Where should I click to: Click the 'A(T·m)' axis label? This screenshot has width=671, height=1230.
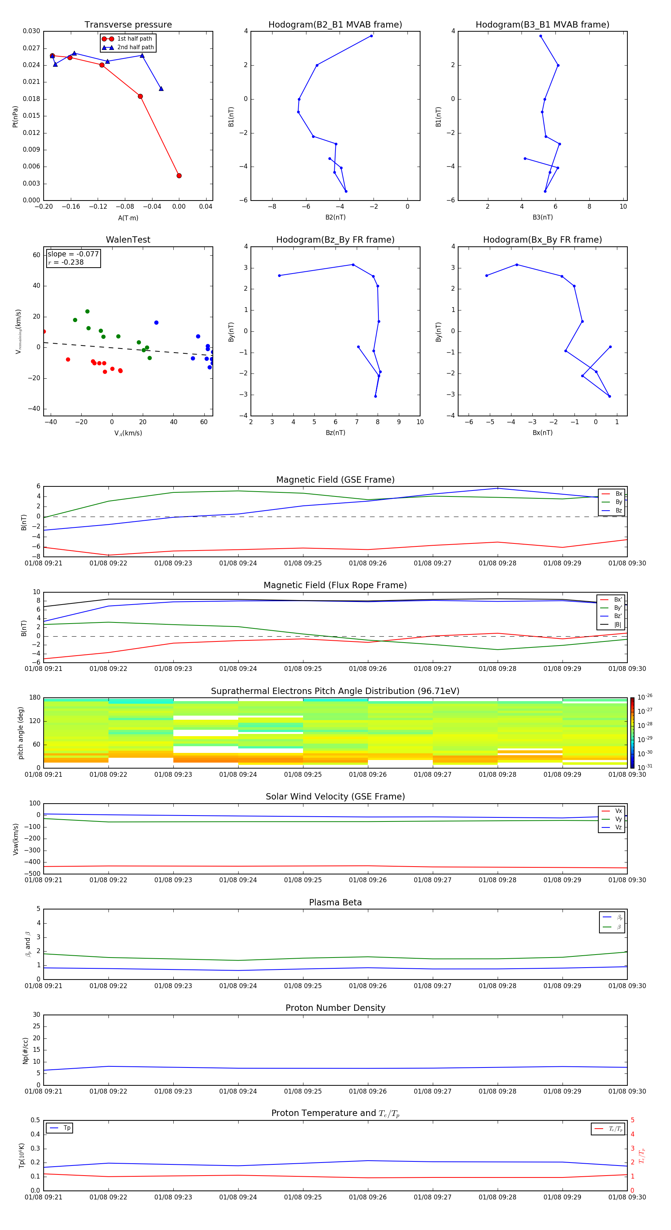click(x=128, y=218)
